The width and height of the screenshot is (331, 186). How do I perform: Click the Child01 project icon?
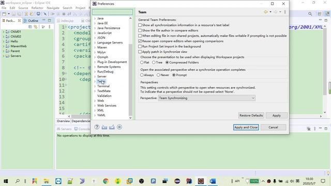point(7,32)
